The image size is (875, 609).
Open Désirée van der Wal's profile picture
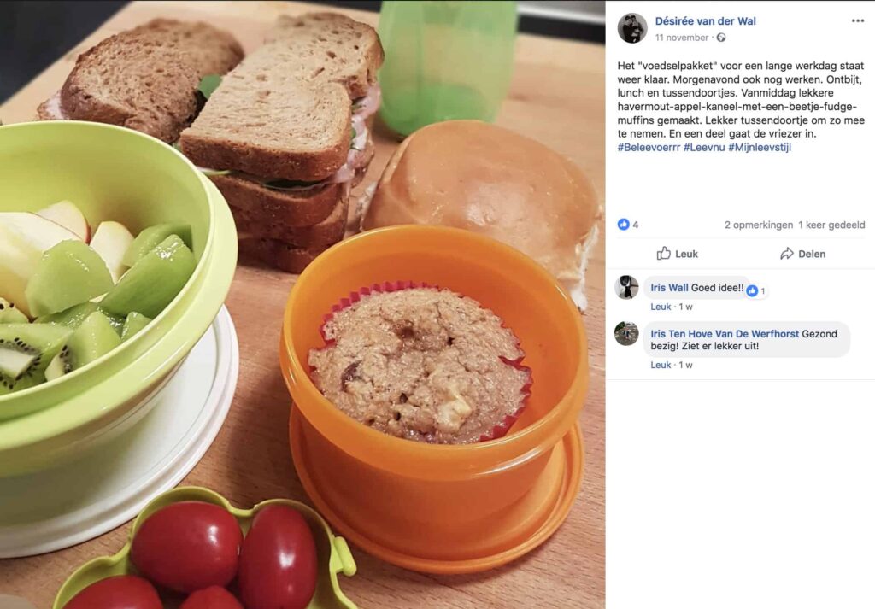coord(632,28)
